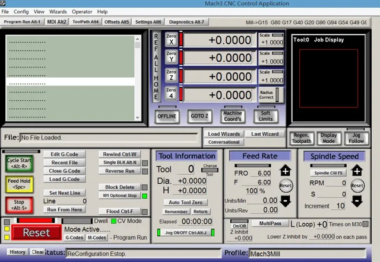Toggle the M1 Optional Stop green LED
Screen dimensions: 380x262
coord(145,196)
